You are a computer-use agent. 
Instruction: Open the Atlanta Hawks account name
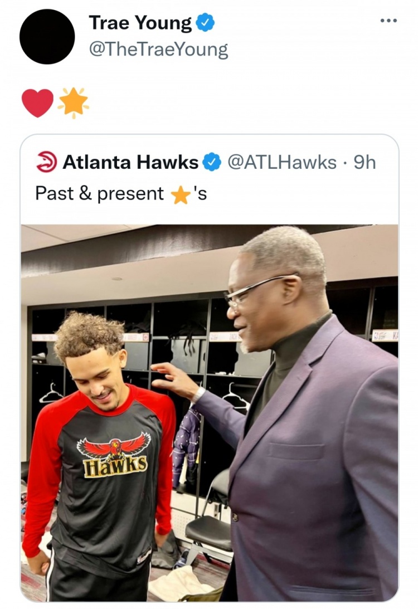[x=130, y=162]
